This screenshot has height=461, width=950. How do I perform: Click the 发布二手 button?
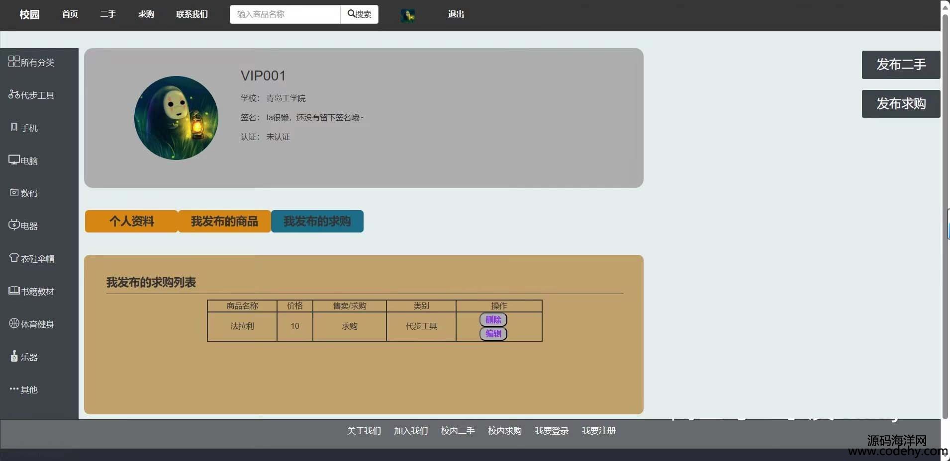(901, 65)
